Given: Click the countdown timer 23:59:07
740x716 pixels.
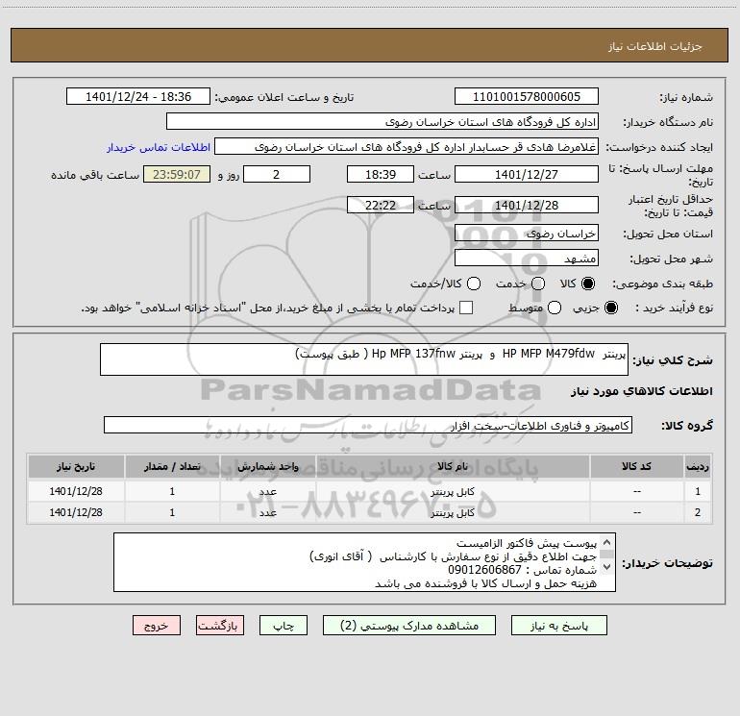Looking at the screenshot, I should (x=177, y=175).
